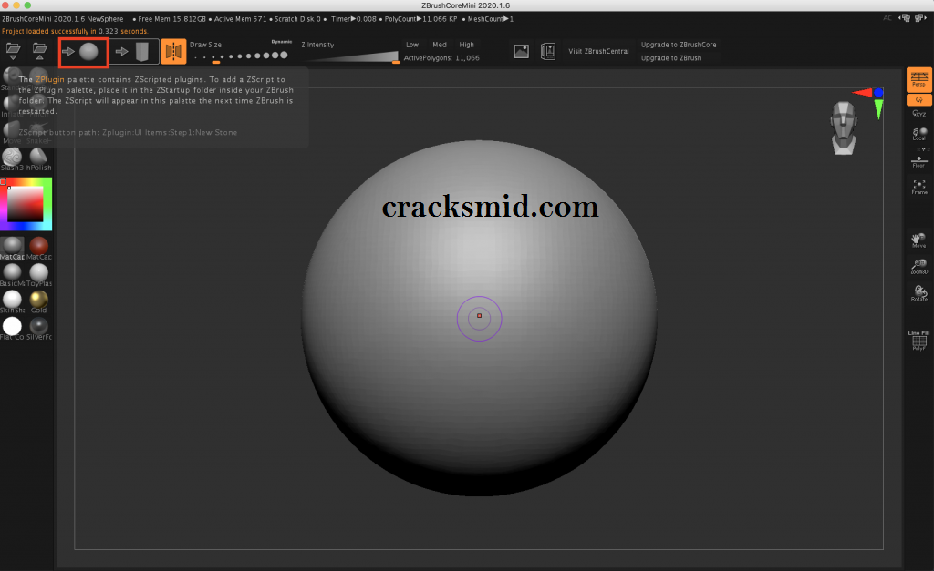Click the Active Mem 571 status
Viewport: 934px width, 571px height.
[240, 19]
